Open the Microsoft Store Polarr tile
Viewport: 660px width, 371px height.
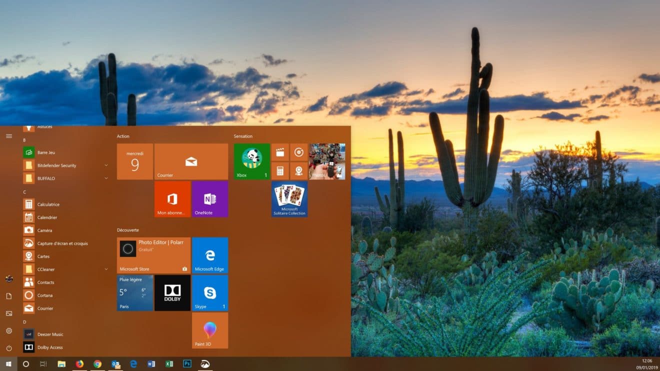tap(153, 255)
